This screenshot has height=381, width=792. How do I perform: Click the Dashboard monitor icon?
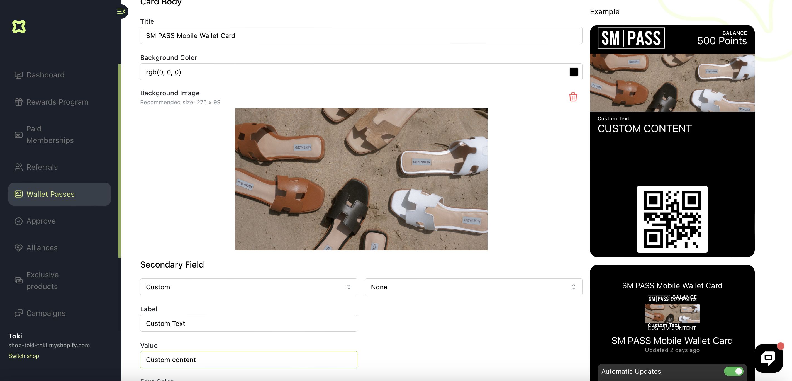pyautogui.click(x=18, y=75)
